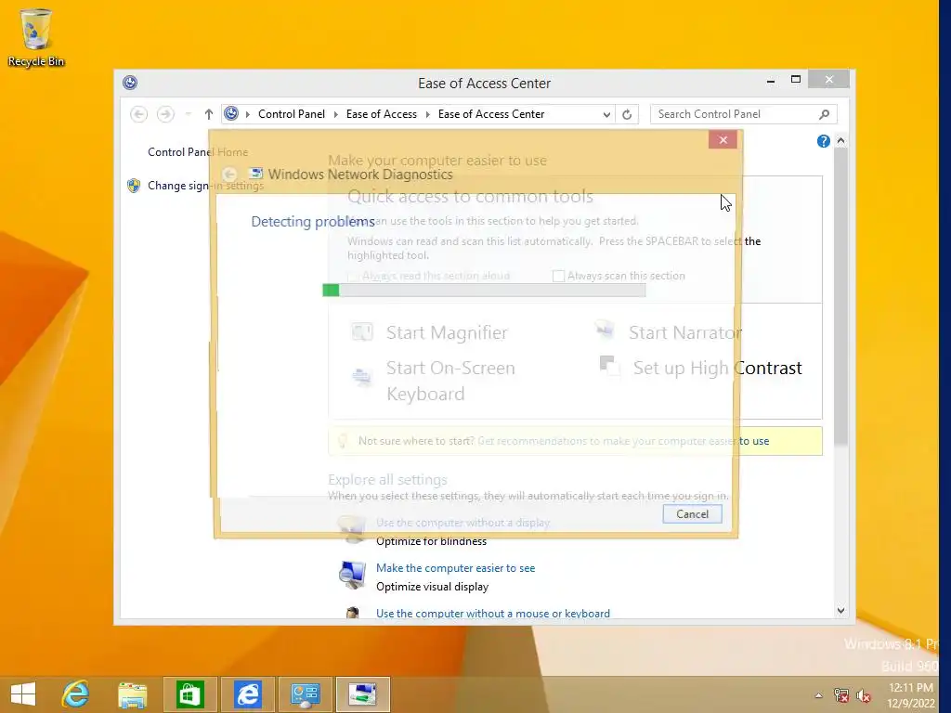Show hidden tray icons arrow
The height and width of the screenshot is (713, 951).
pos(818,695)
